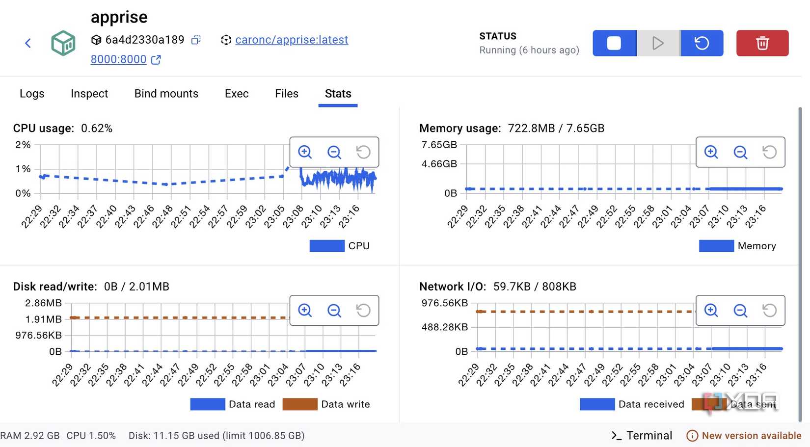This screenshot has width=810, height=447.
Task: Copy the container ID 6a4d2330a189
Action: point(195,40)
